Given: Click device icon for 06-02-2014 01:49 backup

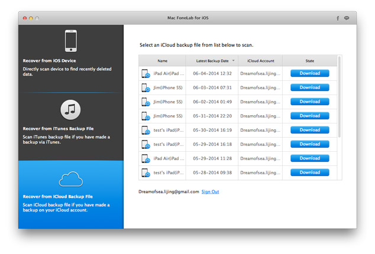Looking at the screenshot, I should point(146,102).
